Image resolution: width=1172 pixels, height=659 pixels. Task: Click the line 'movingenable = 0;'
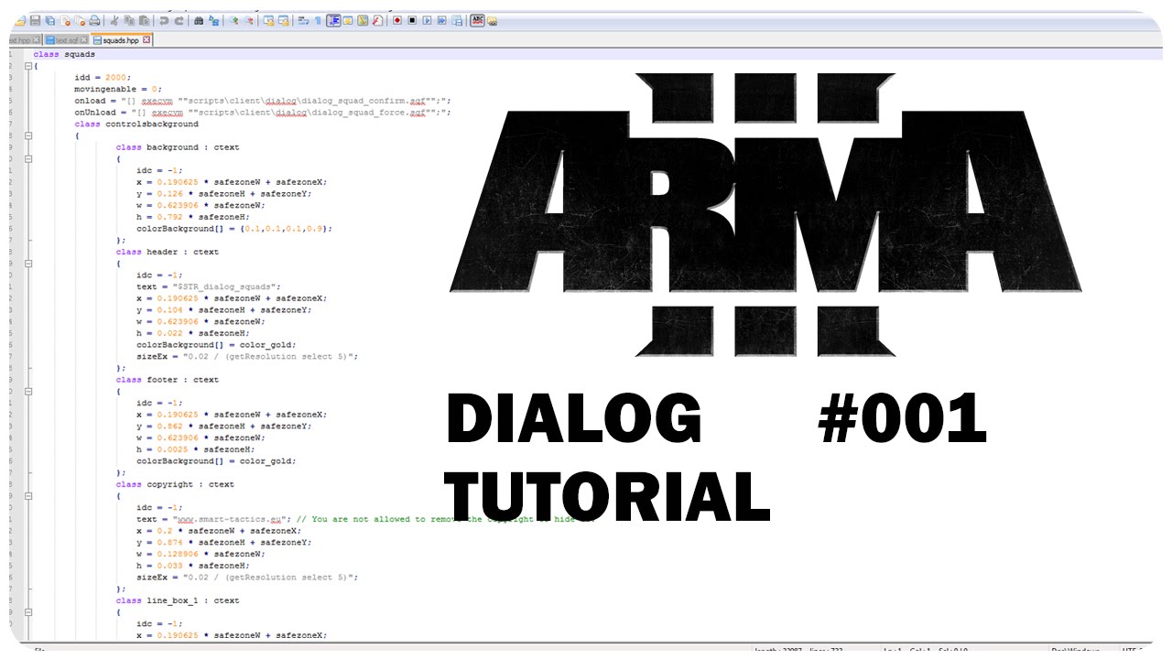(x=118, y=89)
